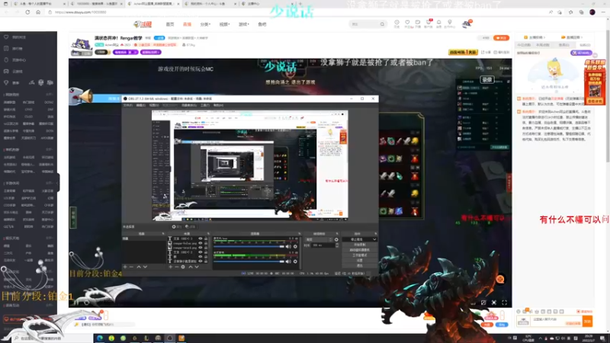Adjust the OBS transition duration stepper
Screen dimensions: 610x343
(337, 245)
